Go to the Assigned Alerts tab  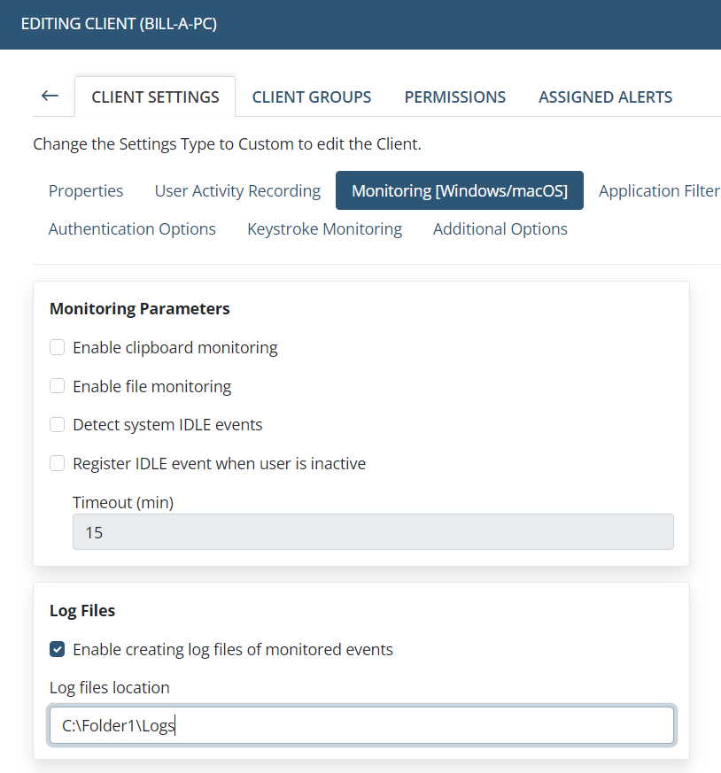pos(605,97)
